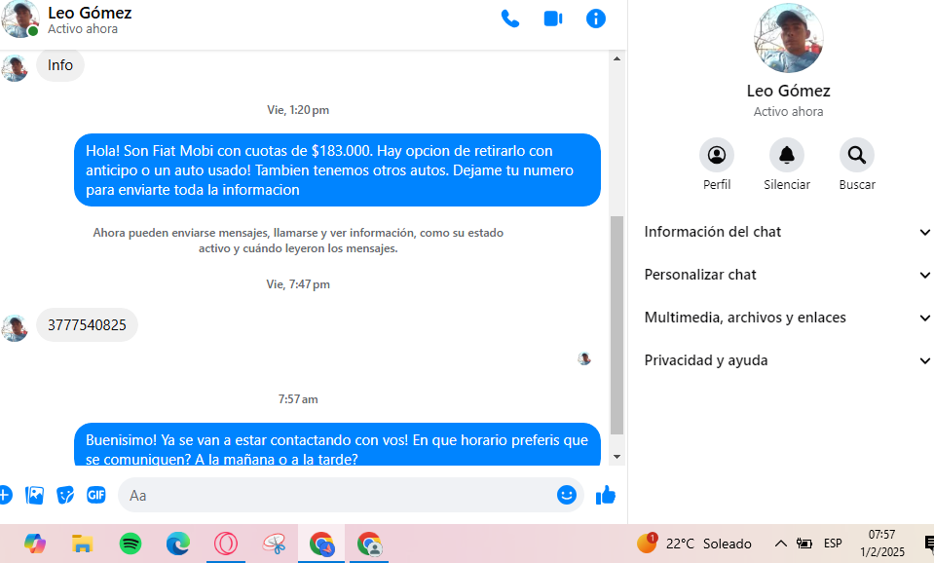Click the chat scrollbar down arrow
The image size is (934, 563).
click(616, 456)
